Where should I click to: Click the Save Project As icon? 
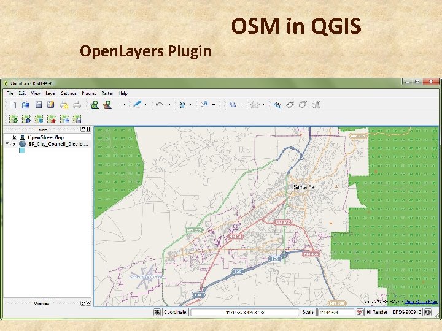point(51,105)
